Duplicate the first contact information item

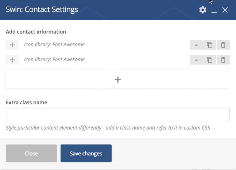[210, 45]
